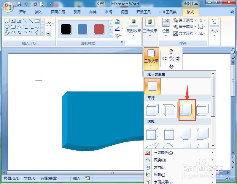Tilt the 3D shape up

tap(171, 51)
